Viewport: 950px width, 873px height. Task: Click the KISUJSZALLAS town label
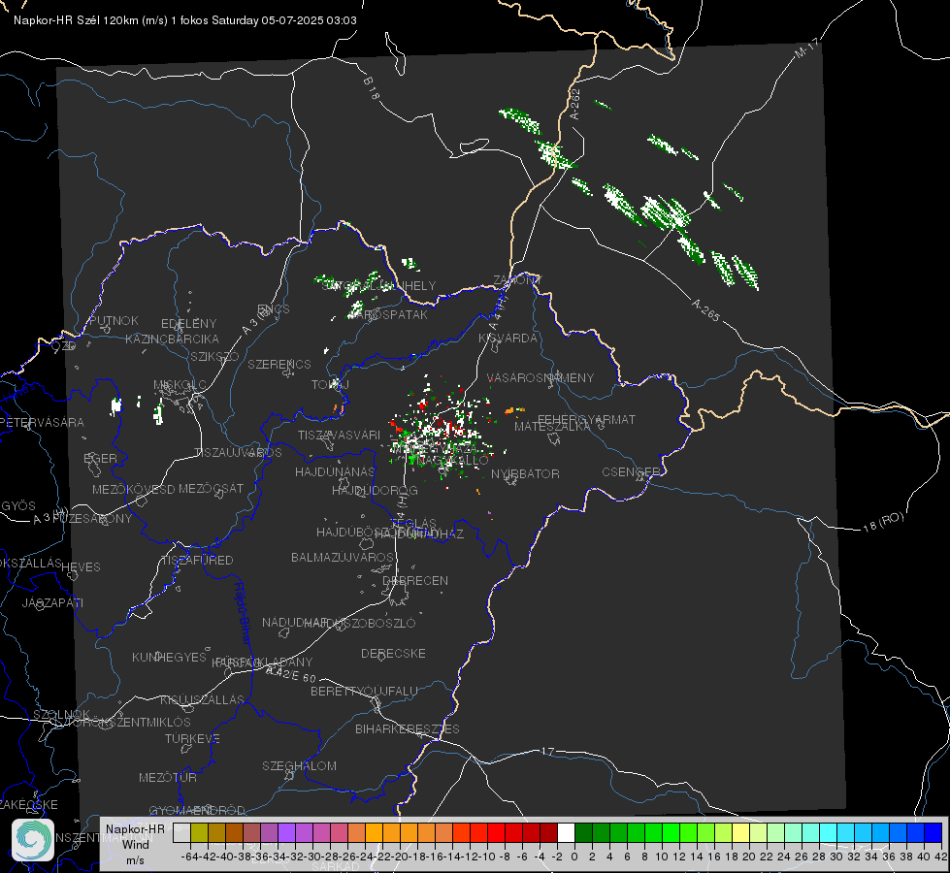tap(202, 699)
